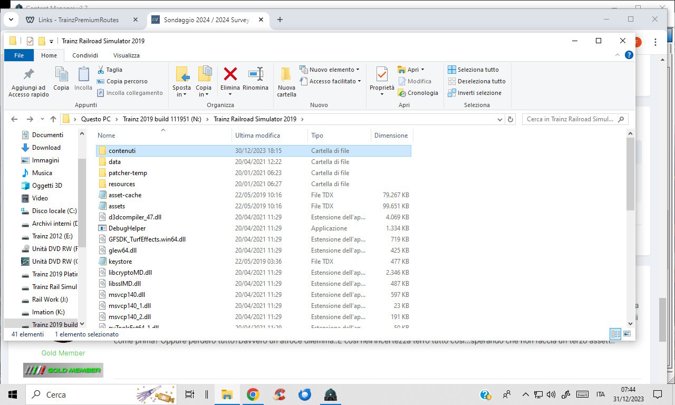Collapse the ribbon with the chevron
Viewport: 675px width, 405px height.
618,55
